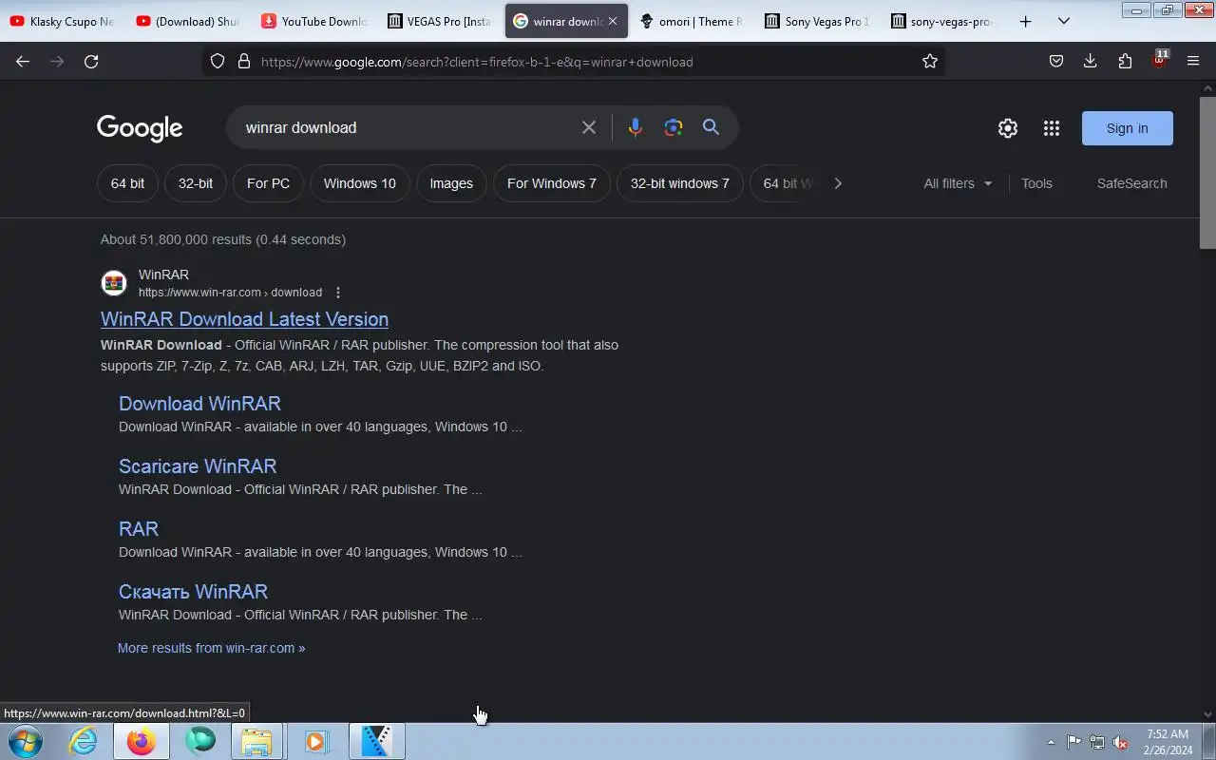Click the Firefox address bar URL

(477, 62)
